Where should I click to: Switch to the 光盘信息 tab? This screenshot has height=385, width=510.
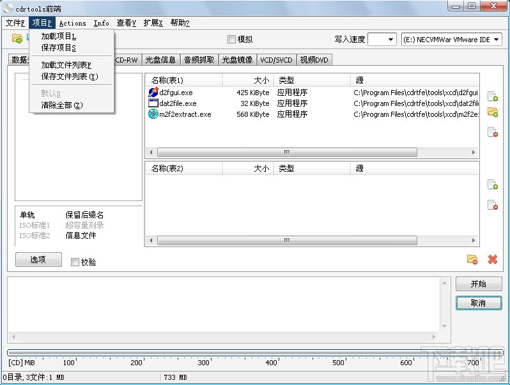pyautogui.click(x=160, y=60)
